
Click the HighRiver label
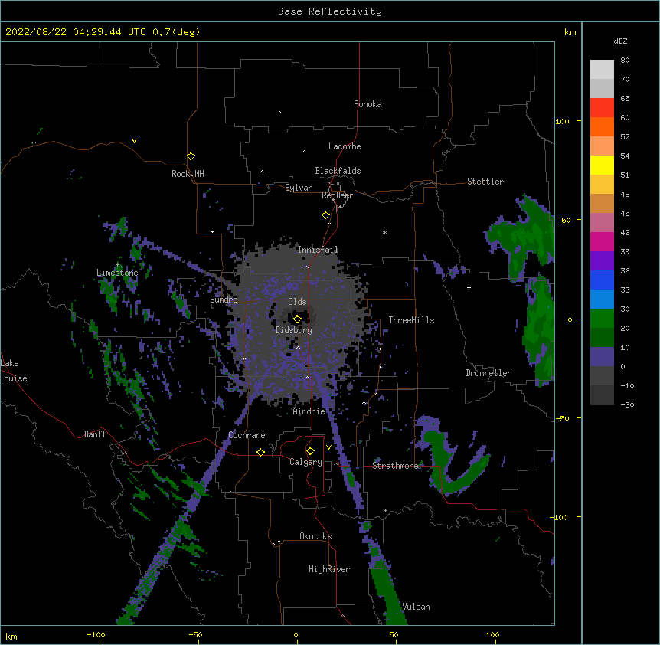[x=329, y=569]
